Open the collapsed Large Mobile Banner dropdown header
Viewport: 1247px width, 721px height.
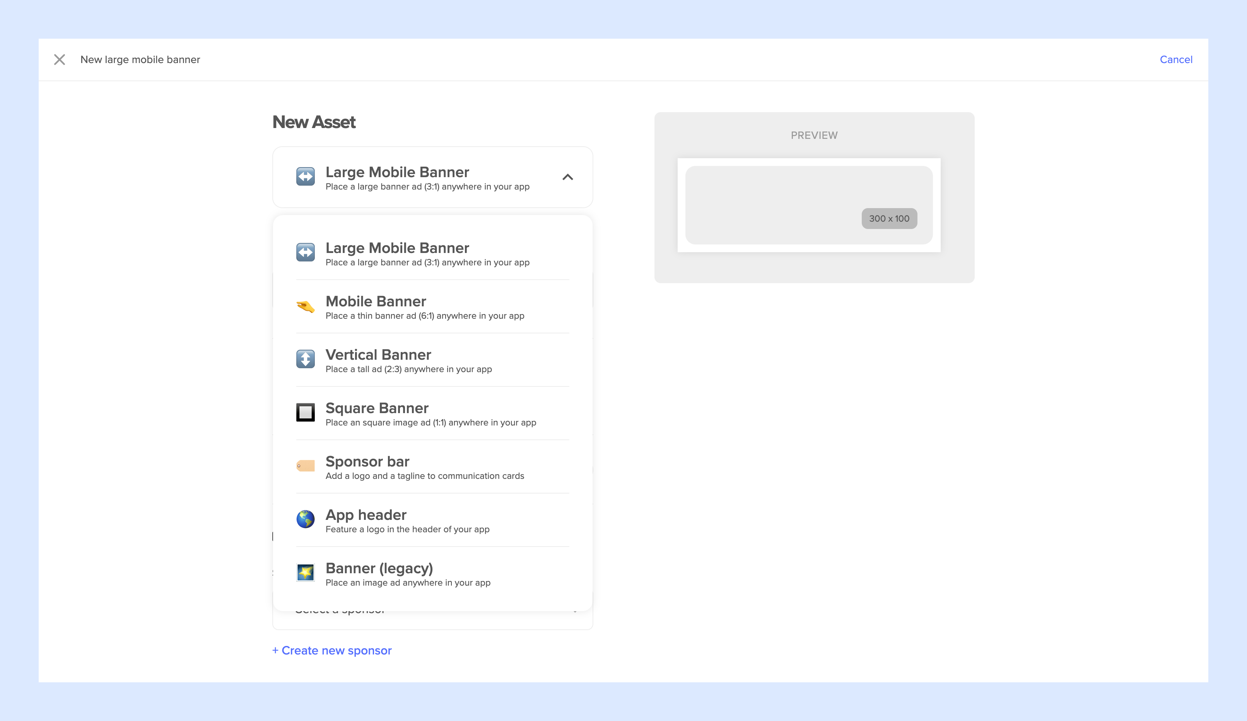[x=432, y=177]
